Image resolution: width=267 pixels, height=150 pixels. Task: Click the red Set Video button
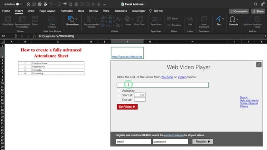[x=127, y=107]
